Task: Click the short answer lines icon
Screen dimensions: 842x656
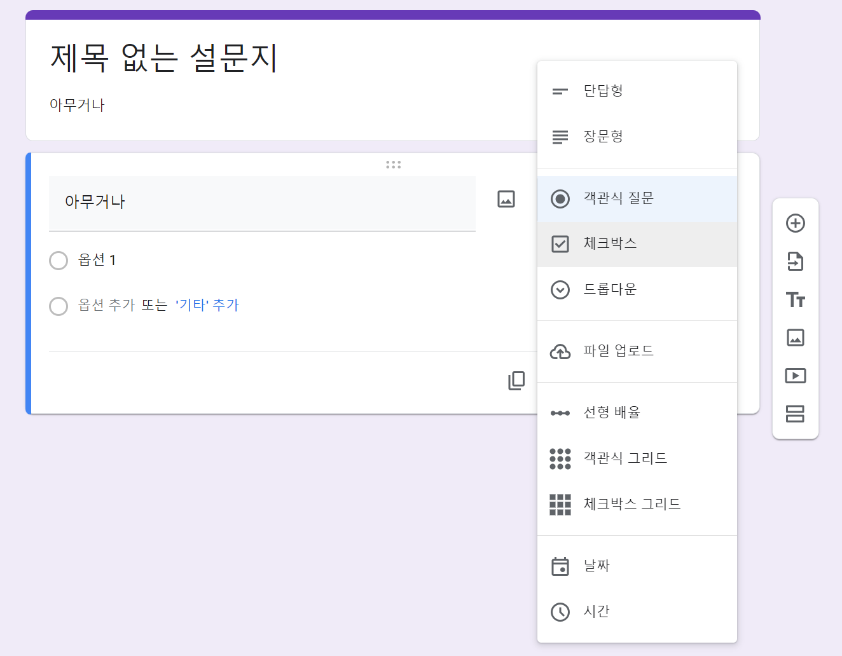Action: point(560,92)
